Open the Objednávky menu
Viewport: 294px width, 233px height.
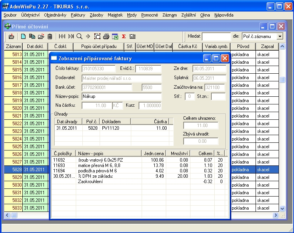pyautogui.click(x=55, y=15)
